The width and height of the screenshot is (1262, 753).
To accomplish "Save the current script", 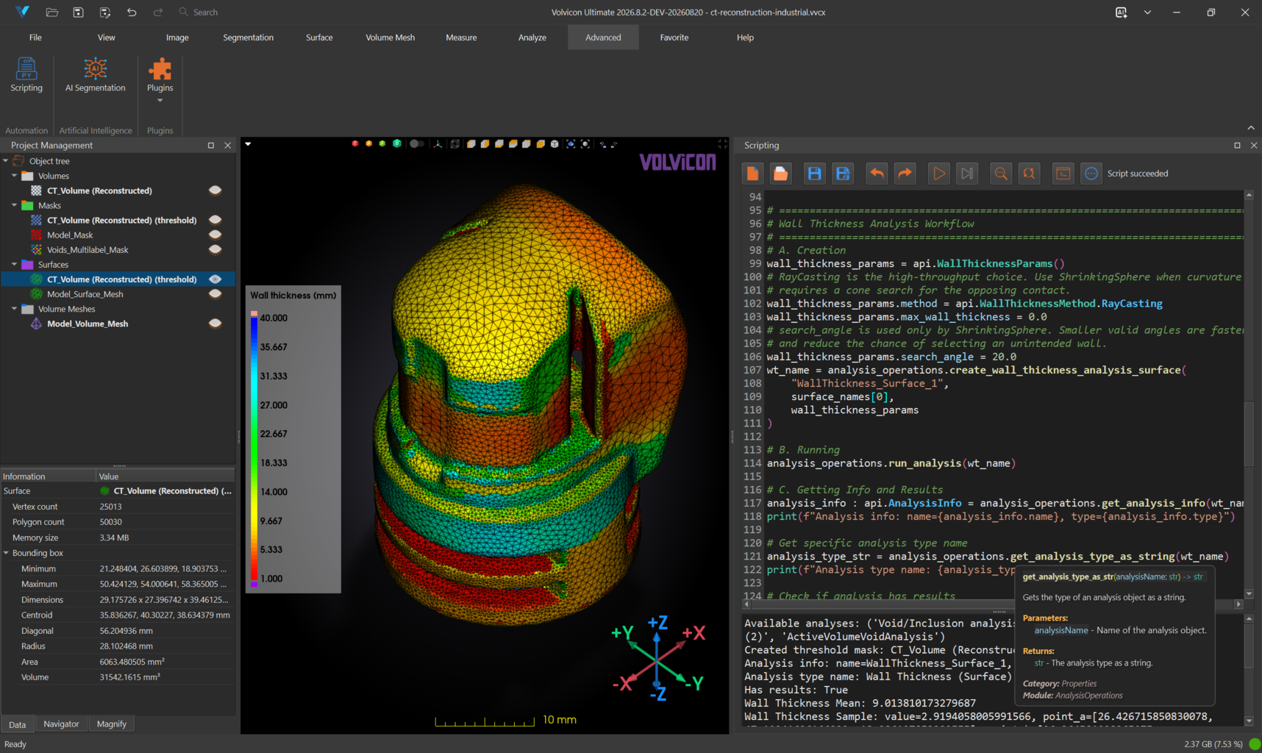I will [x=814, y=174].
